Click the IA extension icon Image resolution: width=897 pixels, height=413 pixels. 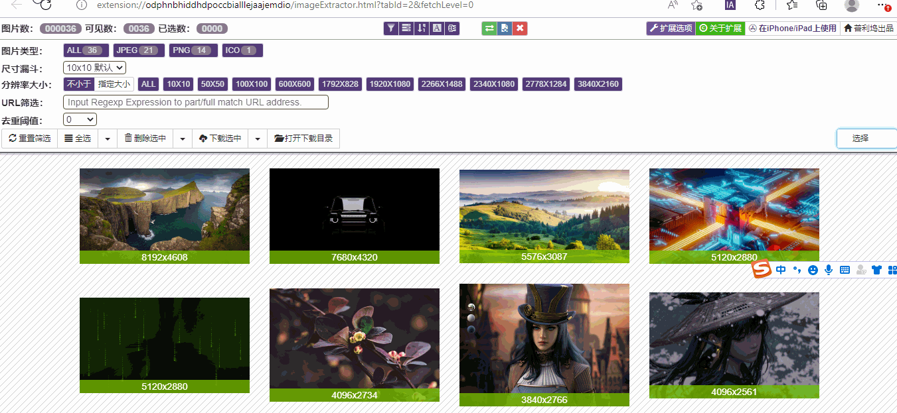(730, 5)
